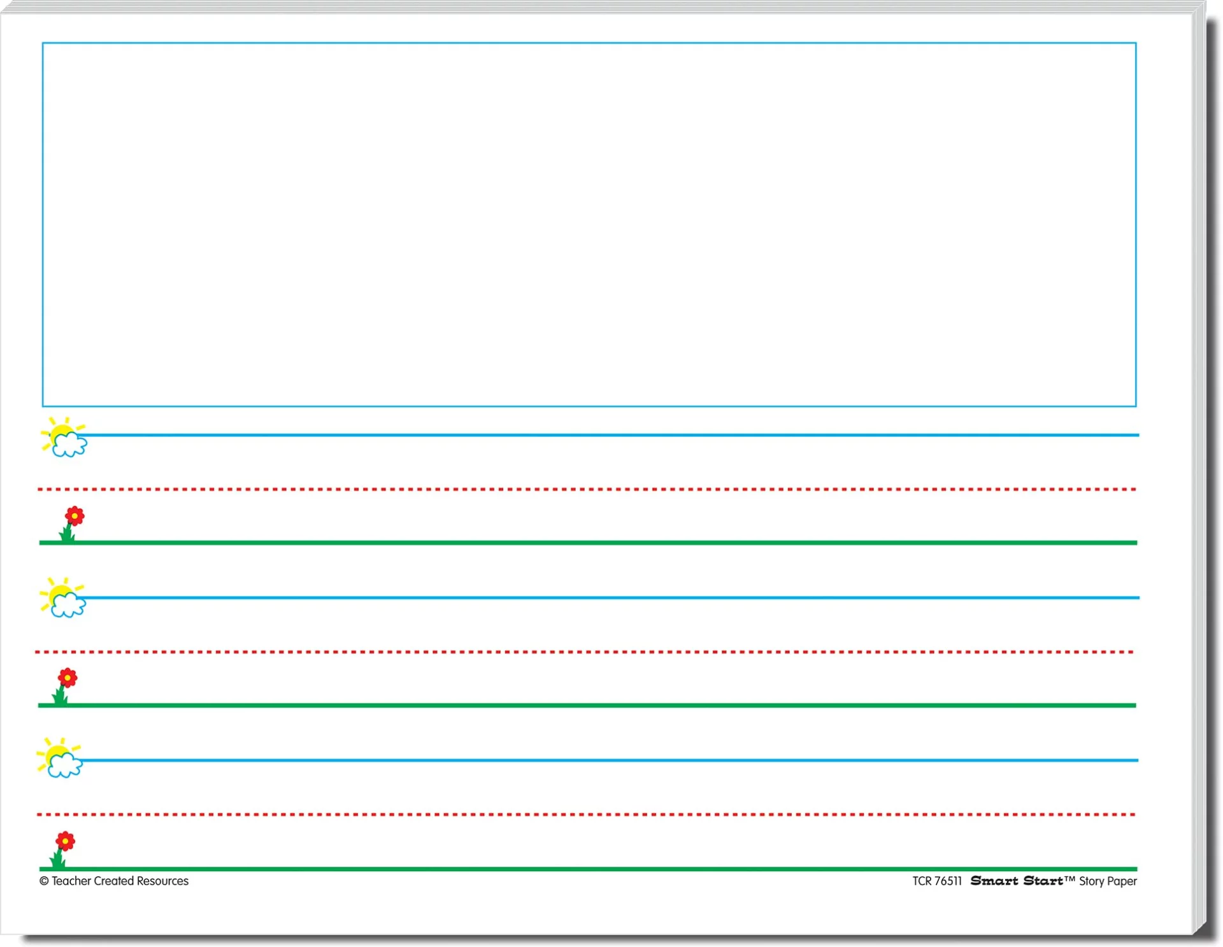Click the red flower on the first green baseline
Screen dimensions: 1223x947
coord(71,524)
